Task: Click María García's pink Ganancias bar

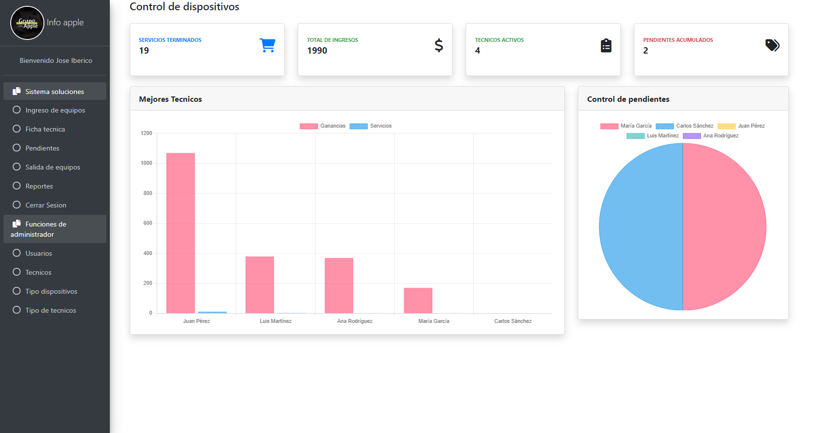Action: 418,301
